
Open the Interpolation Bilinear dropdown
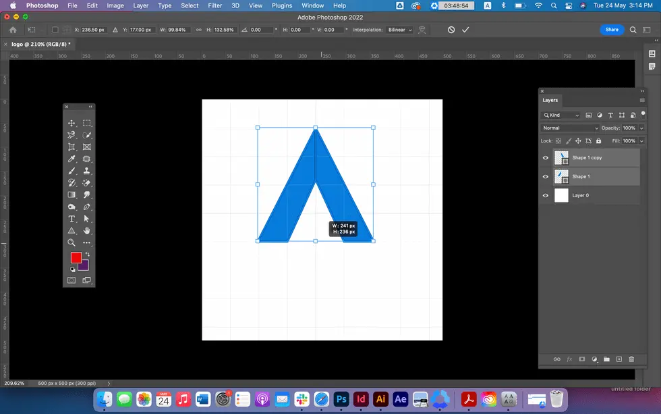click(x=400, y=30)
